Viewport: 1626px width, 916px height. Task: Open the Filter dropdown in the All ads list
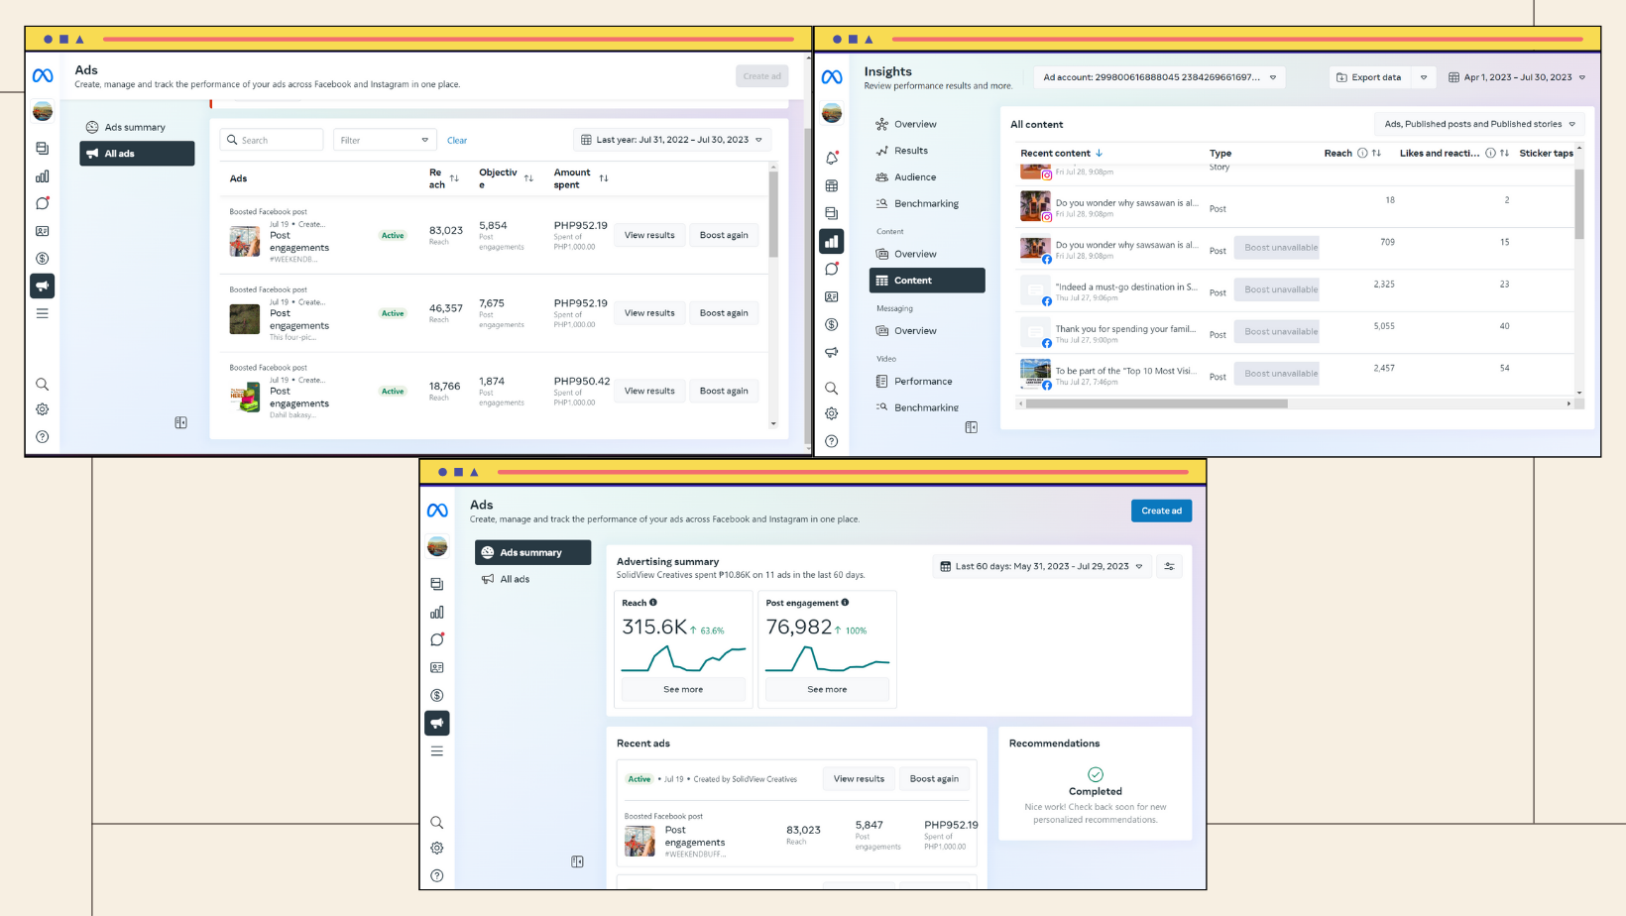pyautogui.click(x=386, y=140)
